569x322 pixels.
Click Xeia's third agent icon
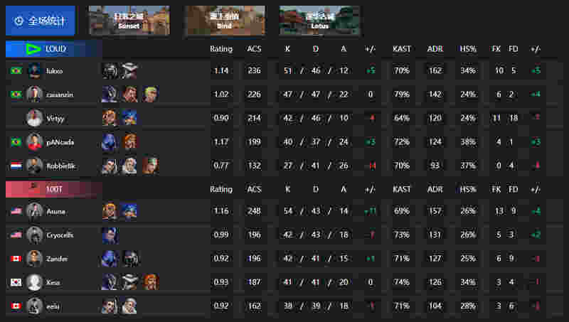(150, 282)
